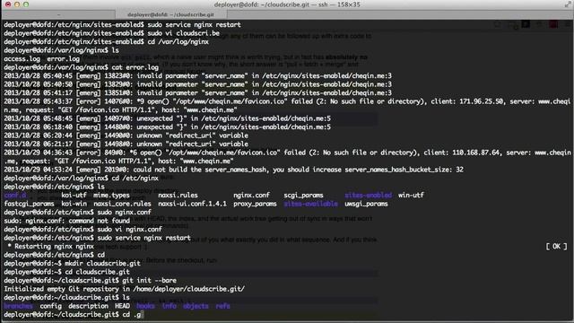Click the server_names_hash_bucket_size error line

pos(233,170)
